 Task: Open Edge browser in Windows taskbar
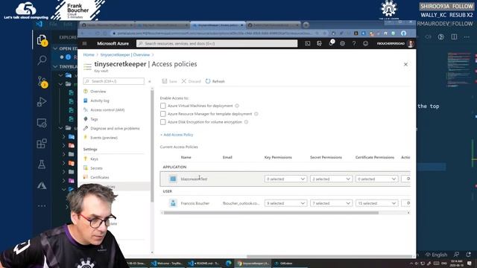click(x=229, y=263)
